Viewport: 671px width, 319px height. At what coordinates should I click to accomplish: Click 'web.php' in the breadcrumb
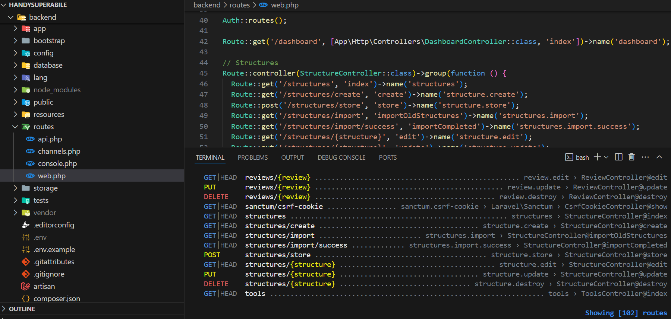(x=285, y=5)
